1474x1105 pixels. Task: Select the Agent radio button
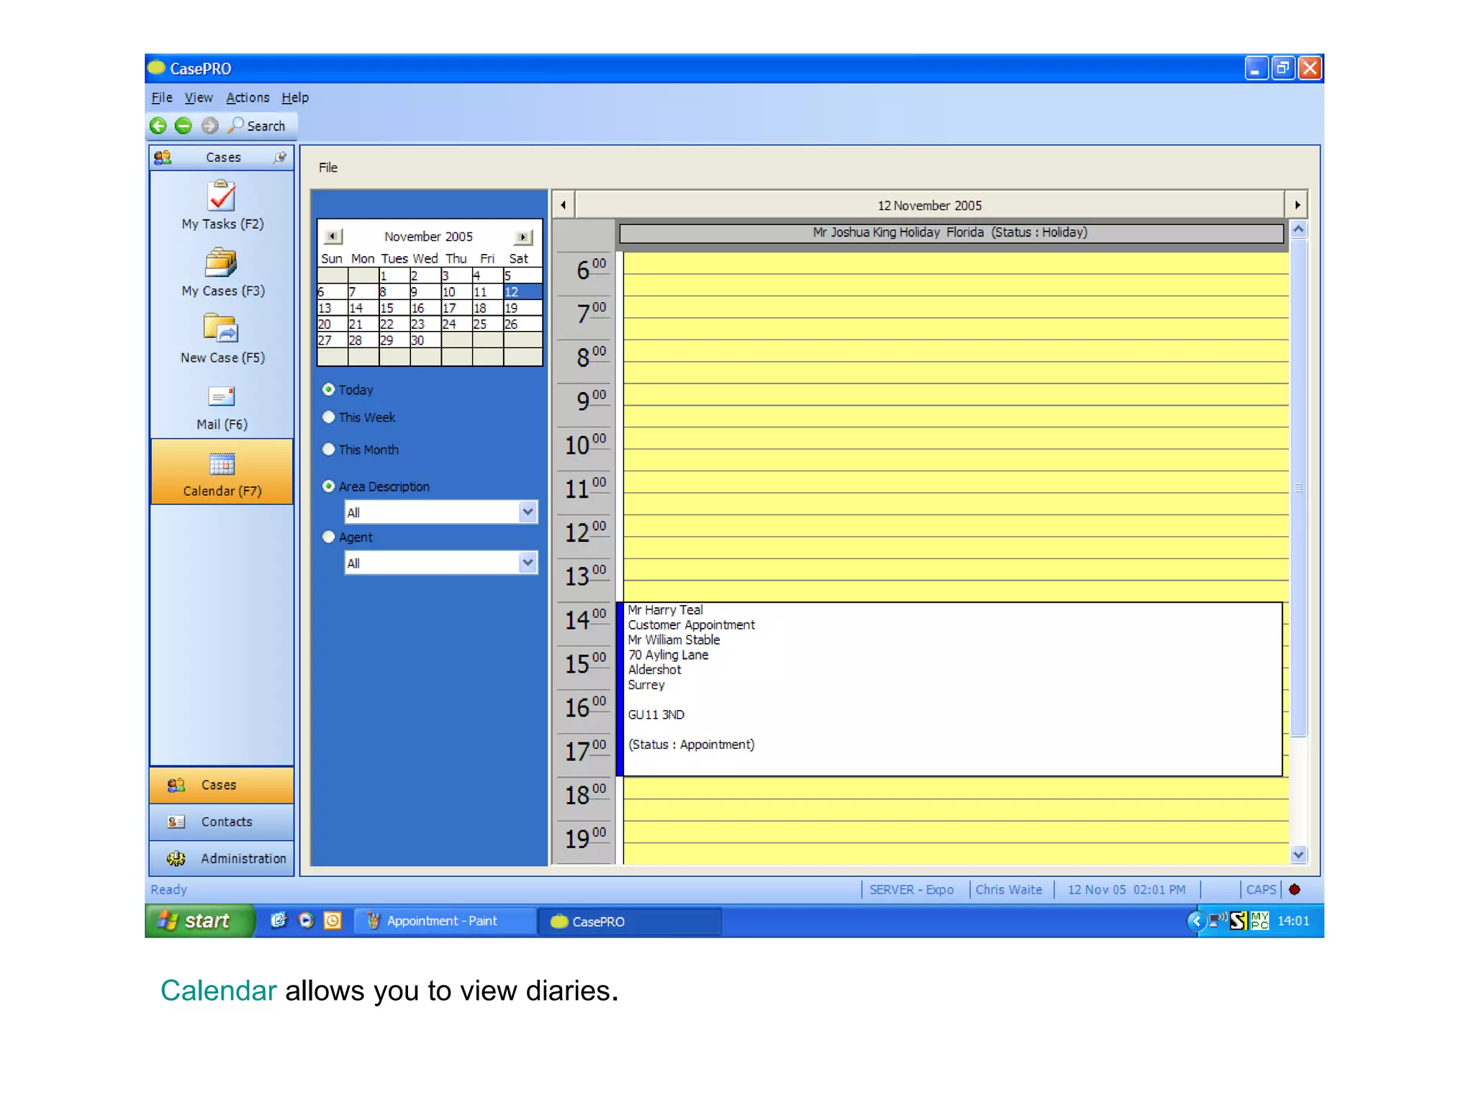329,537
